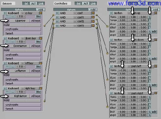
Task: Toggle Inv on the up key sensor
Action: coord(38,16)
